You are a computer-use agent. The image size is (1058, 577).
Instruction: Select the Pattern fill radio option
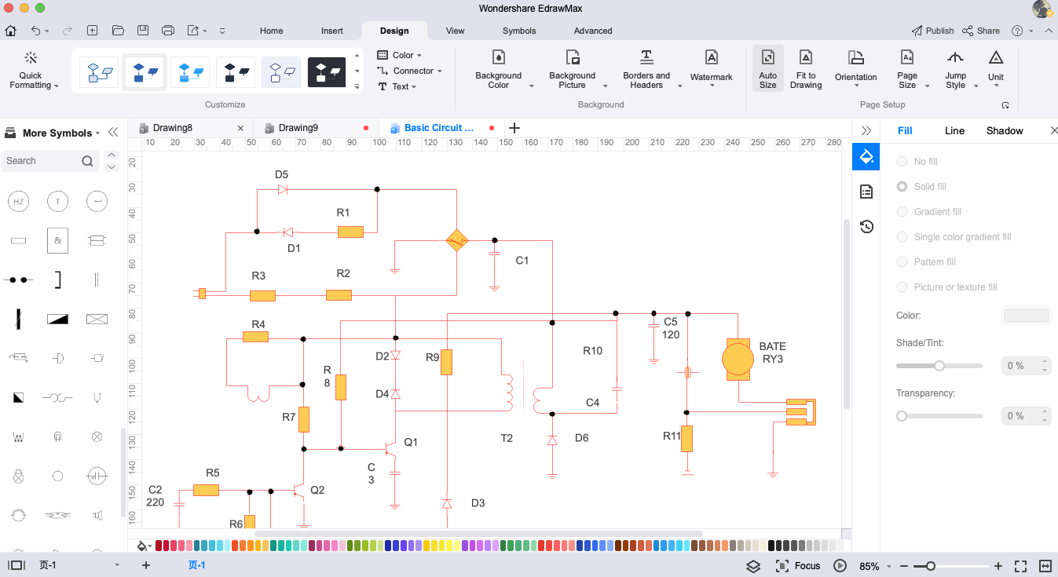(902, 262)
